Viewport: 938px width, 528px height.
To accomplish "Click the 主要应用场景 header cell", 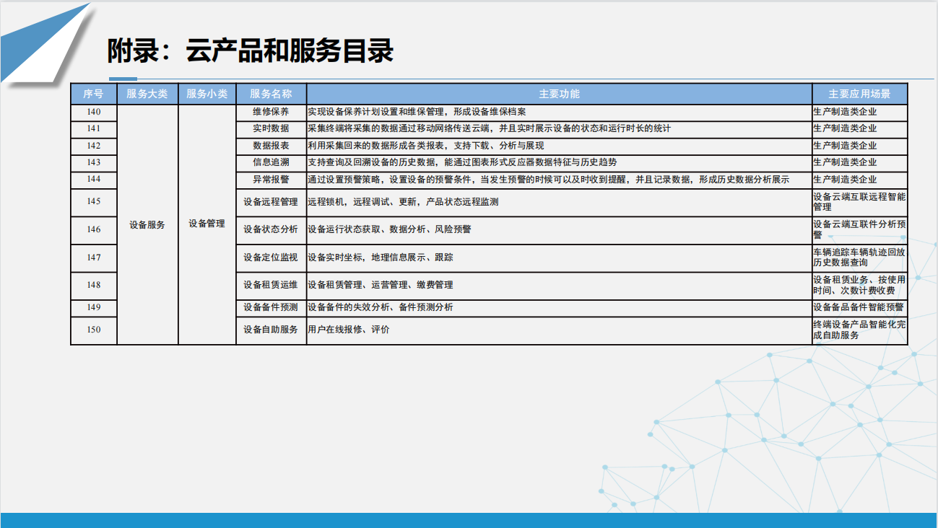I will coord(859,94).
